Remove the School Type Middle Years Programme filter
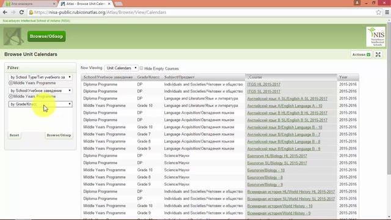The height and width of the screenshot is (220, 391). 11,83
